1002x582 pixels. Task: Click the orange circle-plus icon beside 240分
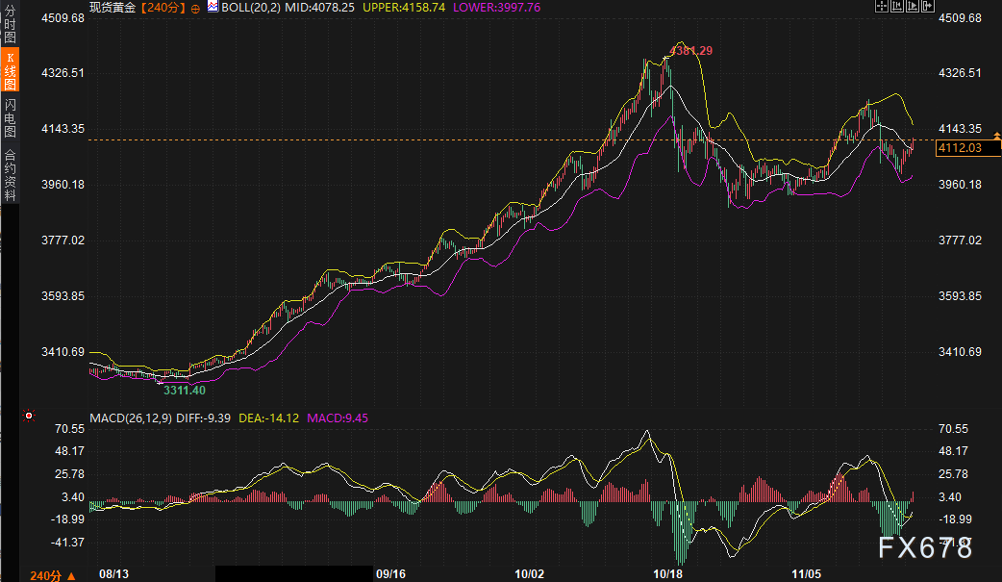(196, 7)
